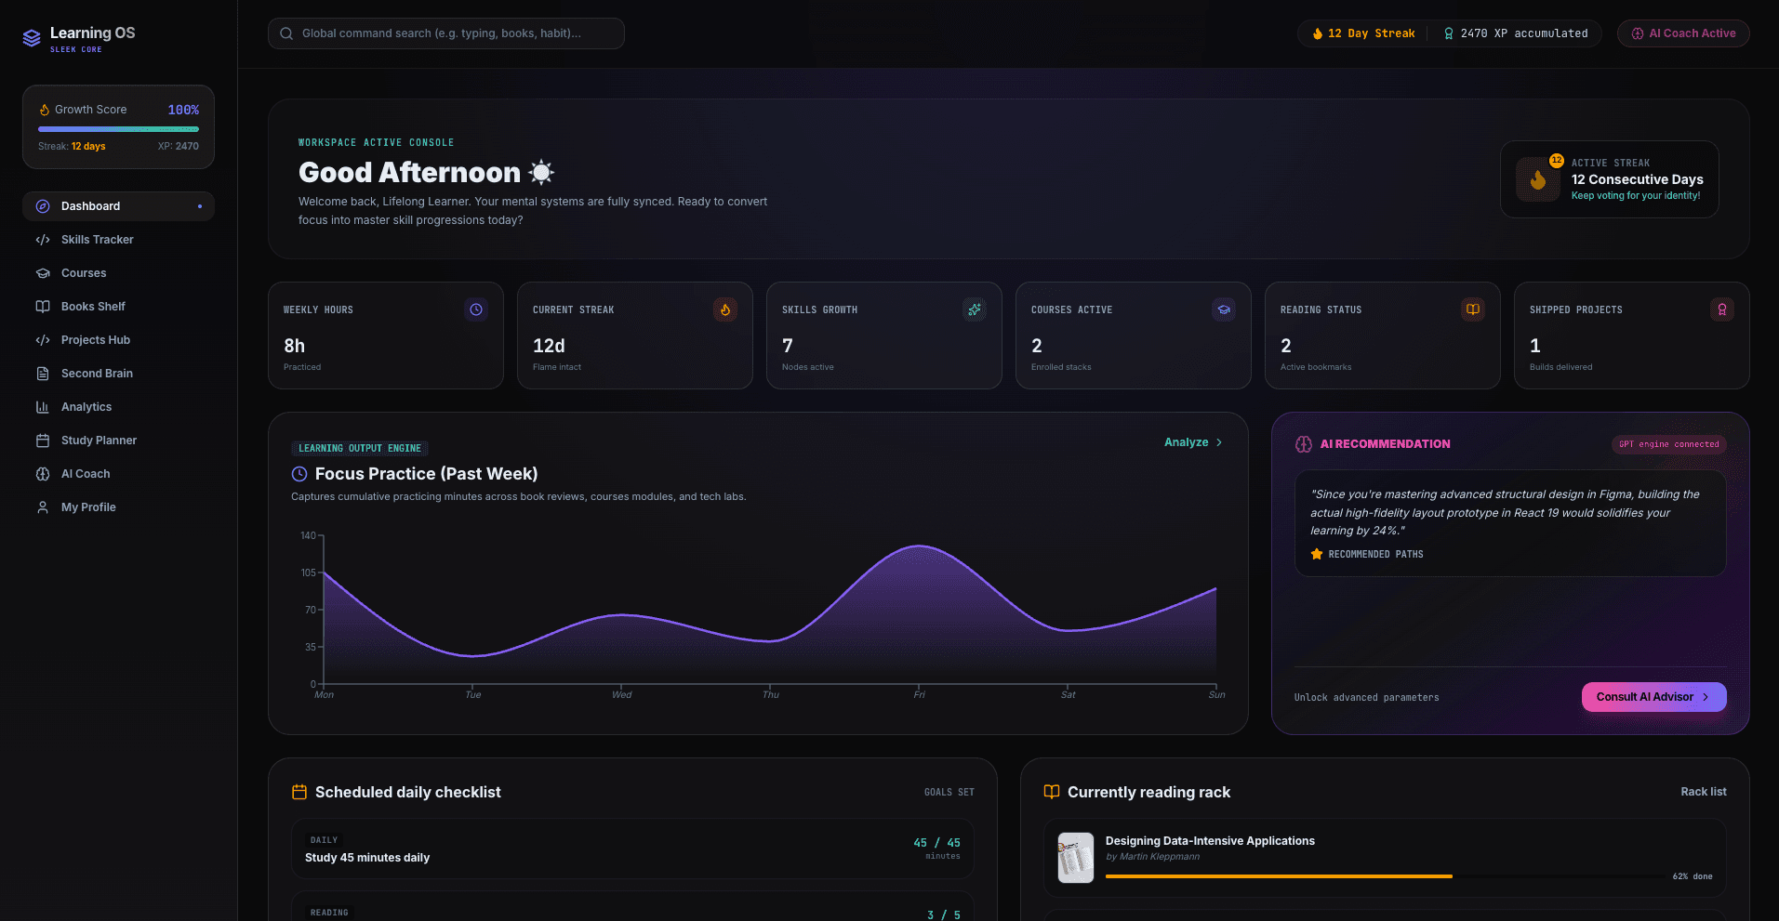Image resolution: width=1779 pixels, height=921 pixels.
Task: Click the Analyze link with chevron
Action: [1194, 442]
